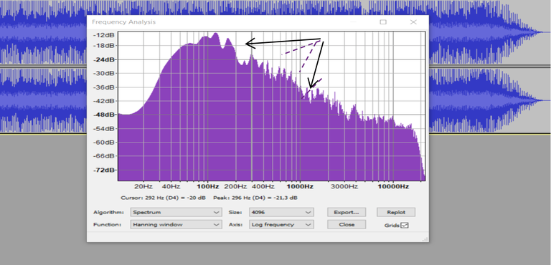This screenshot has width=551, height=265.
Task: Open the Algorithm dropdown showing Spectrum
Action: point(176,212)
